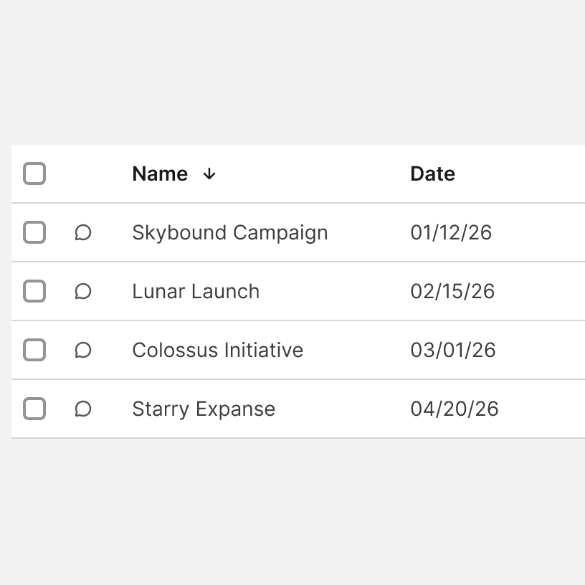
Task: Sort by the Name column header
Action: pos(160,174)
